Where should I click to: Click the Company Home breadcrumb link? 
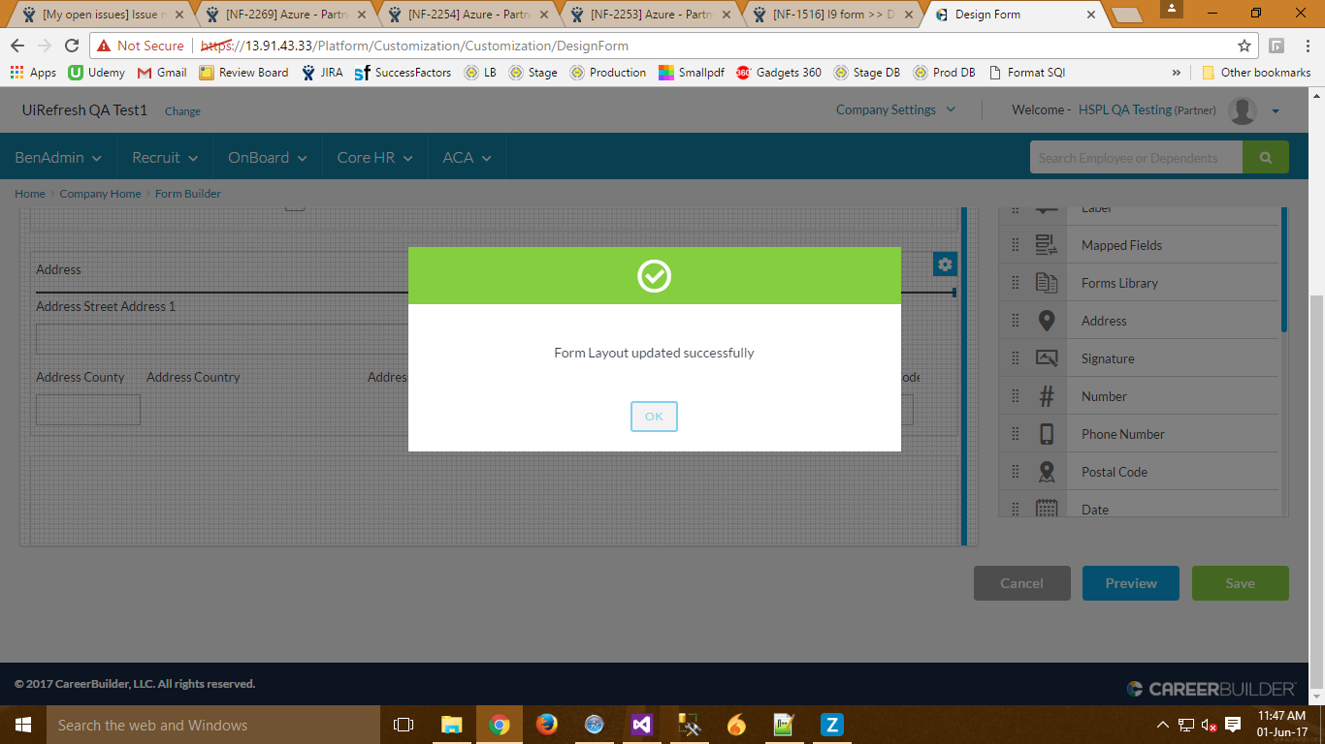100,194
